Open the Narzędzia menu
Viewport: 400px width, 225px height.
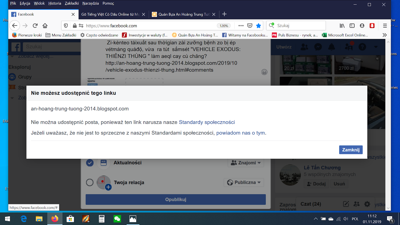pyautogui.click(x=90, y=3)
